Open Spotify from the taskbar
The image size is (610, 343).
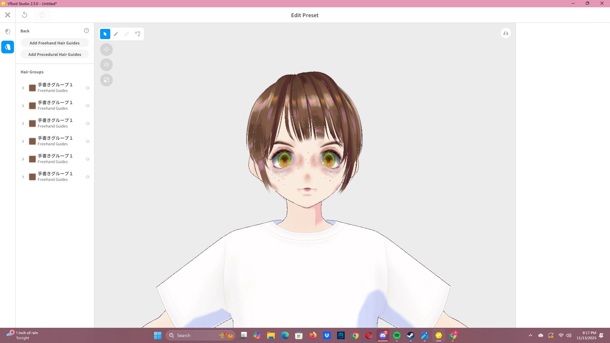coord(397,335)
